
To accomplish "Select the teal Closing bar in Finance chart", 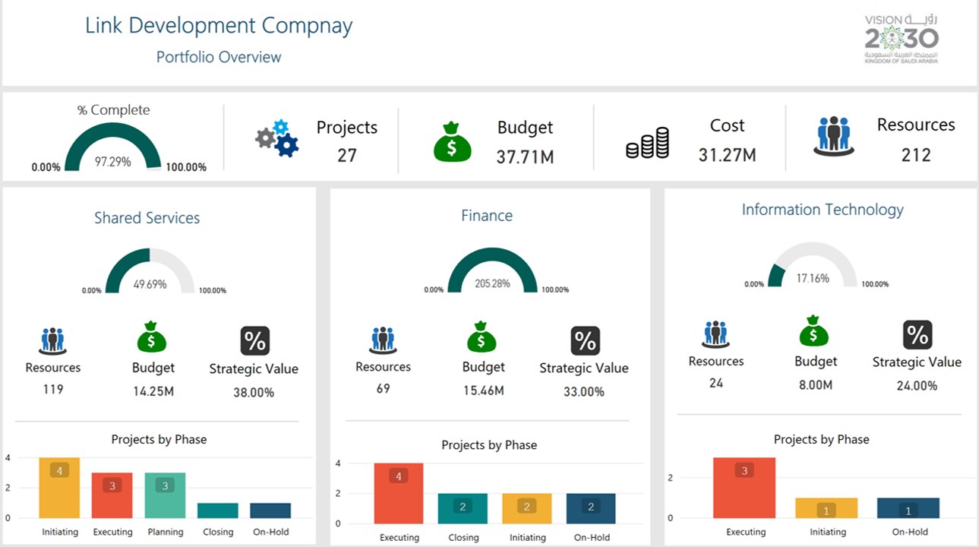I will pyautogui.click(x=463, y=508).
